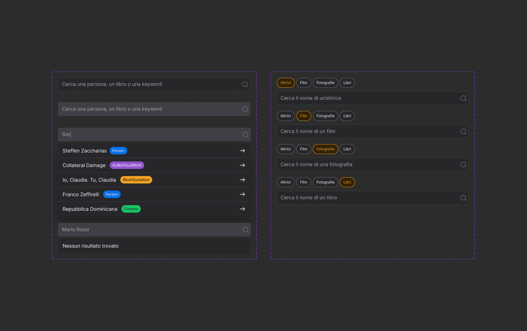Select the active Attrici chip in the first filter row
This screenshot has height=331, width=527.
[286, 83]
